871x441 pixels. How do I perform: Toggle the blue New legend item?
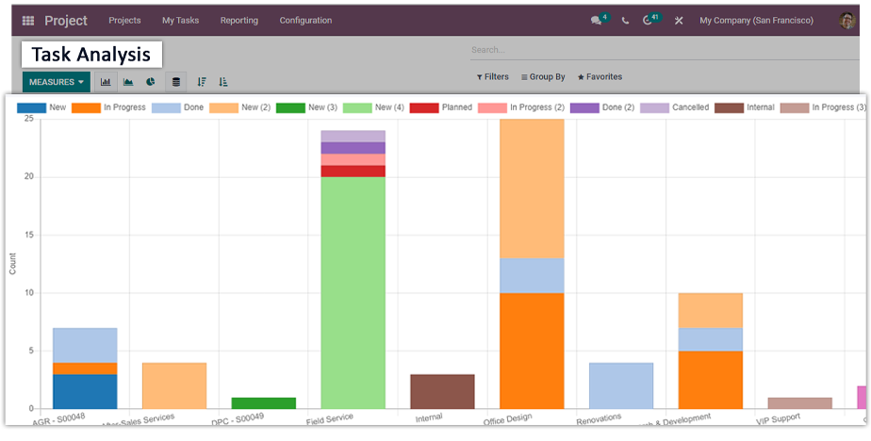pos(41,107)
